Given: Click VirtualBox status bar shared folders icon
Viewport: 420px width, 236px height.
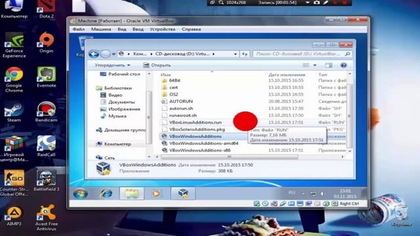Looking at the screenshot, I should click(291, 204).
